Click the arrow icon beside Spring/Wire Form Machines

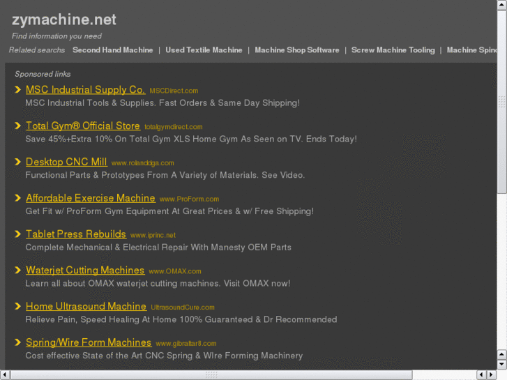pos(18,342)
